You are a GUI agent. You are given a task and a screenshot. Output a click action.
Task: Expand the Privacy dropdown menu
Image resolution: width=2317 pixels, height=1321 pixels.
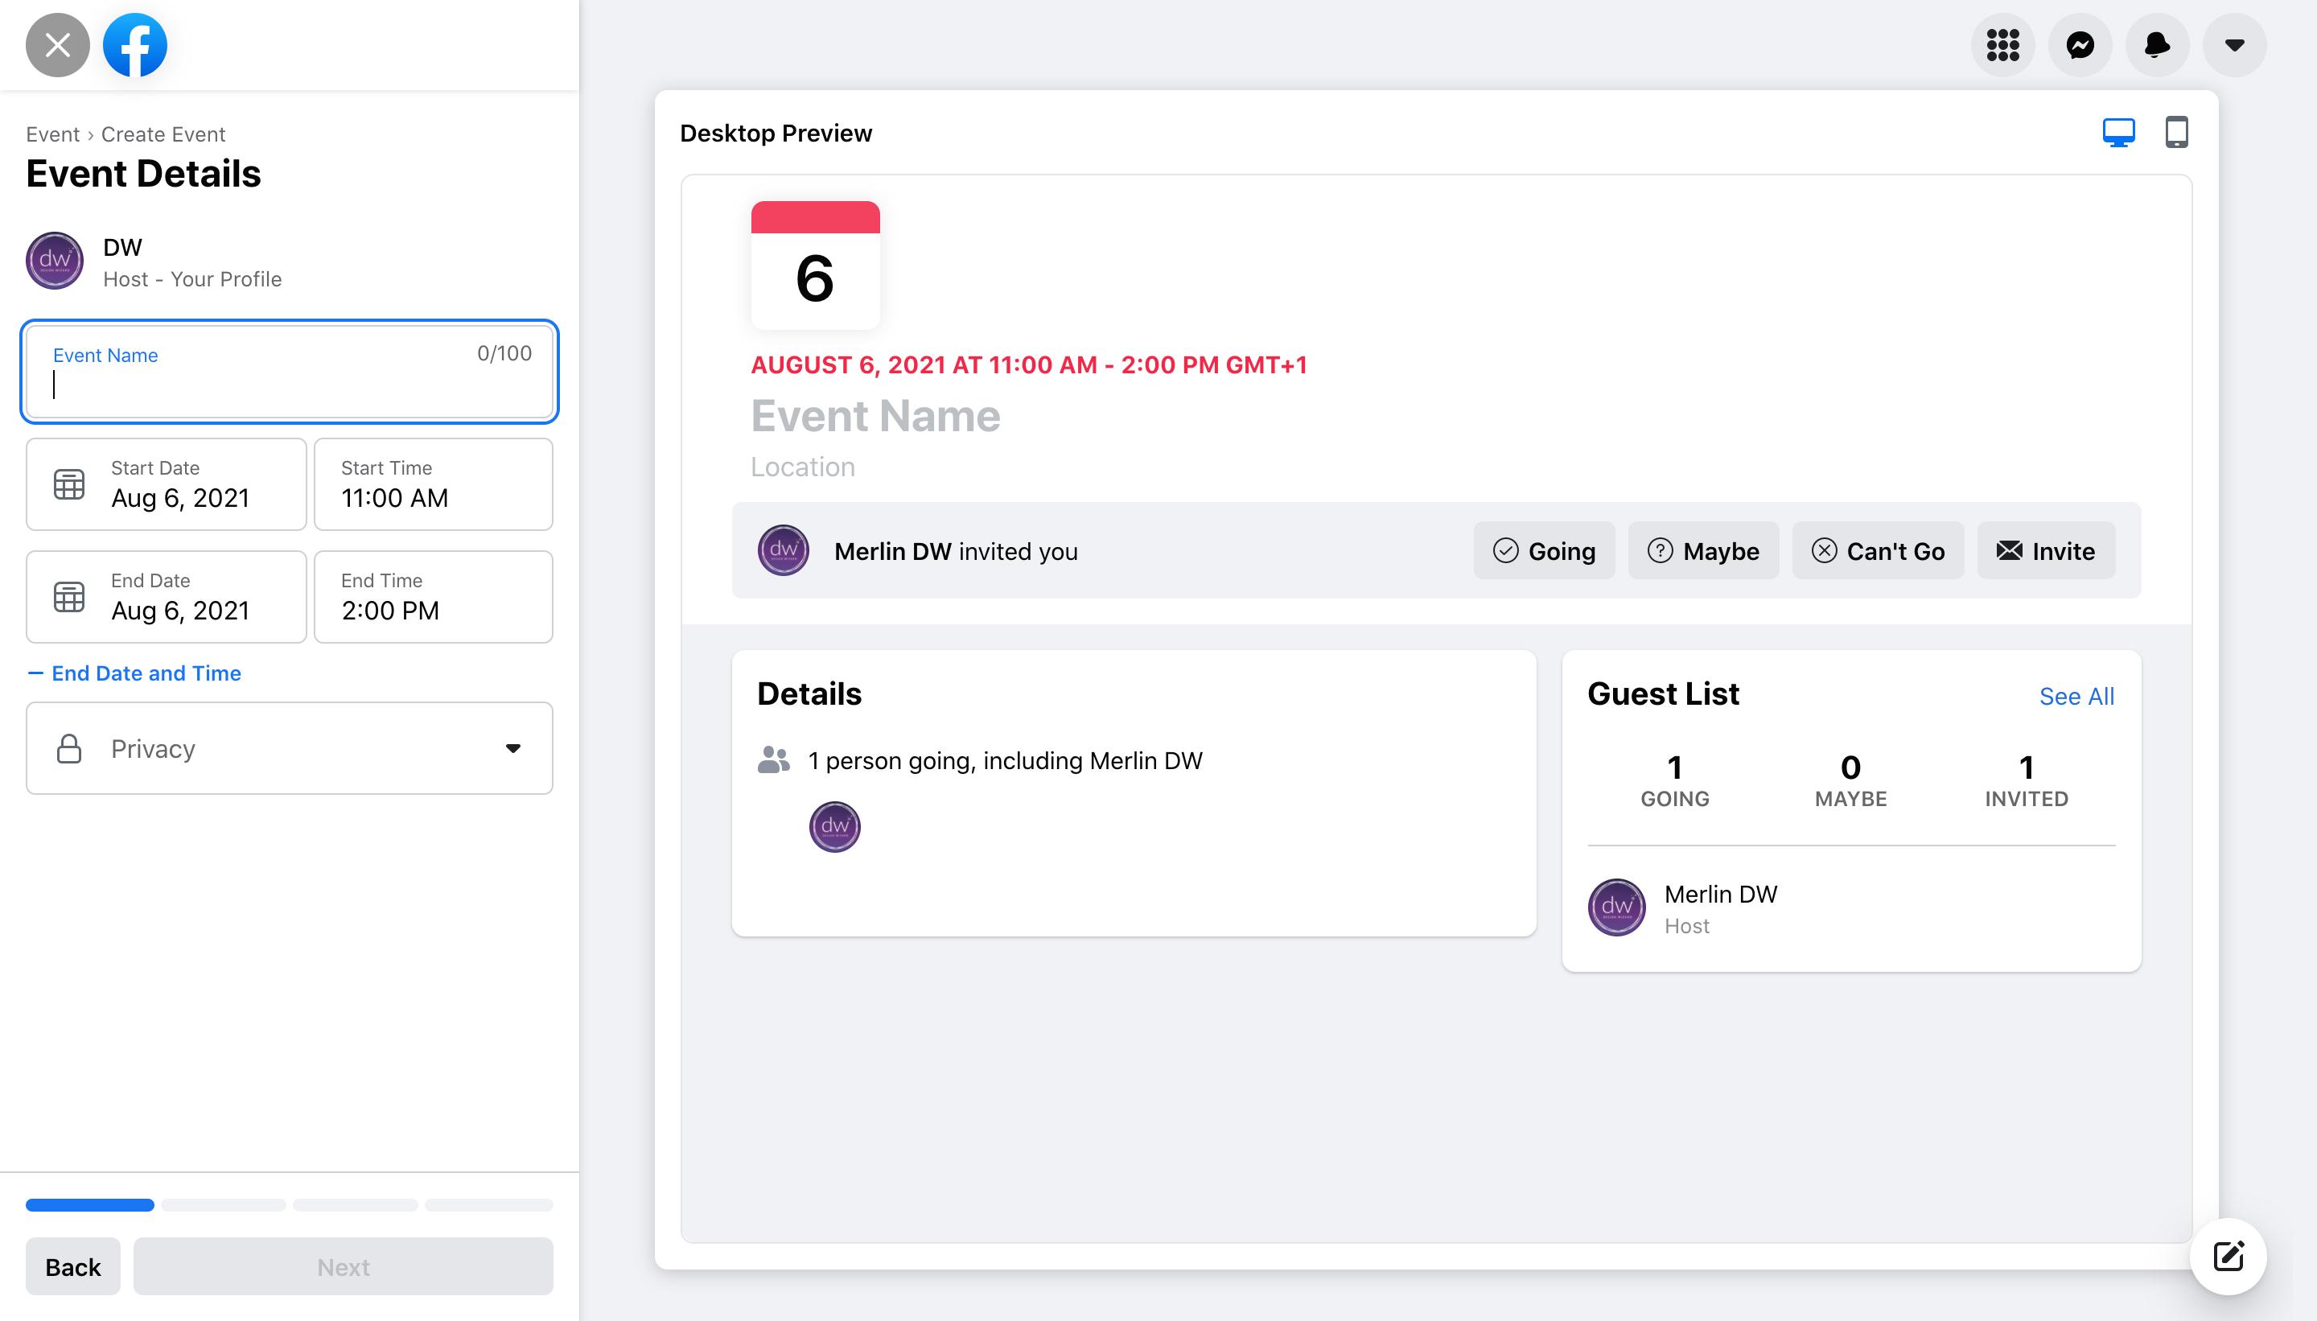click(290, 748)
